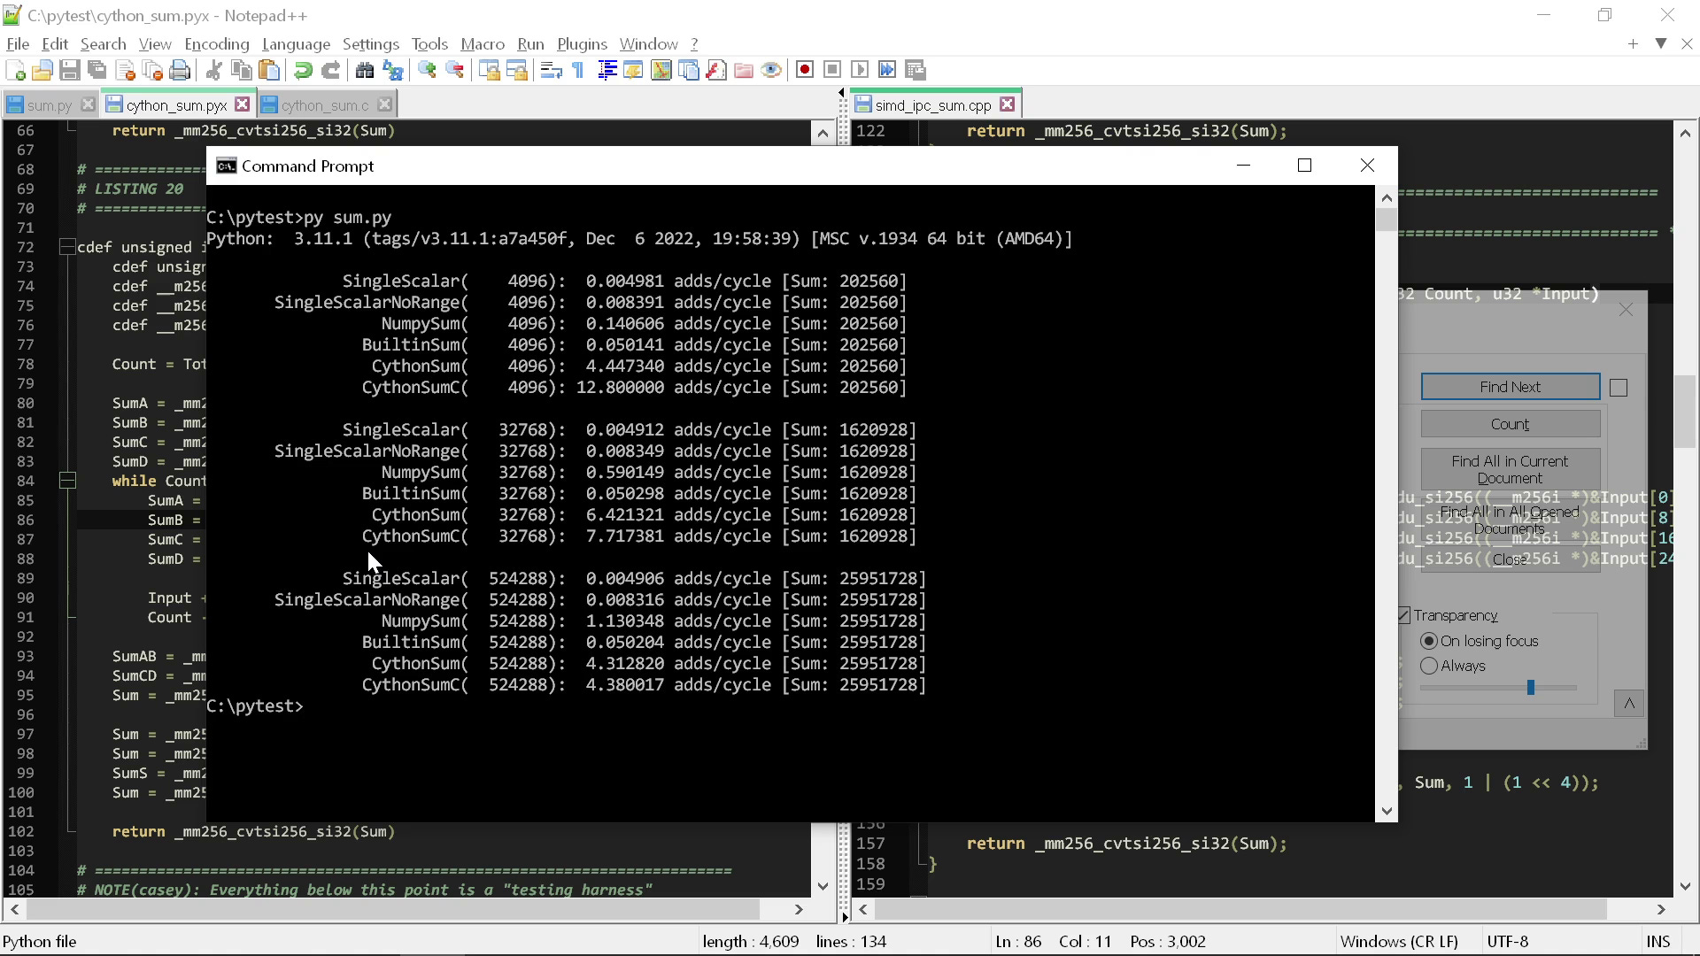Click the Count button in Find dialog
1700x956 pixels.
(1510, 424)
